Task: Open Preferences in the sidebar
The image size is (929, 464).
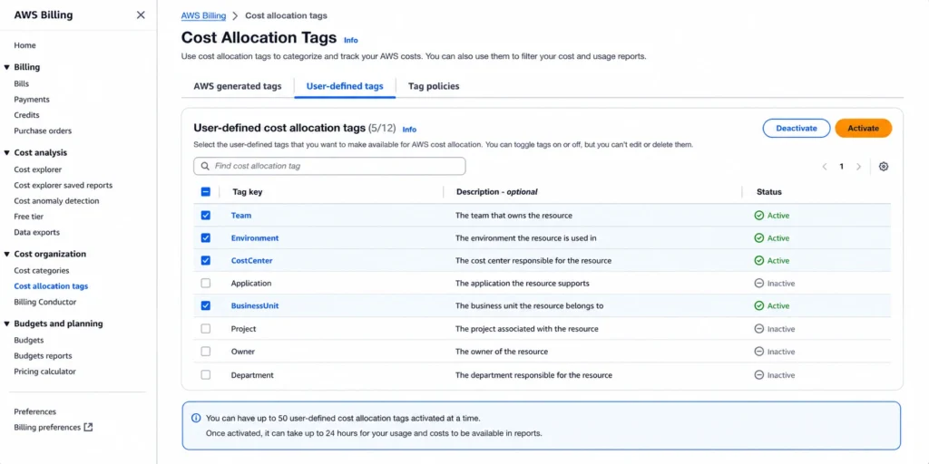Action: (35, 411)
